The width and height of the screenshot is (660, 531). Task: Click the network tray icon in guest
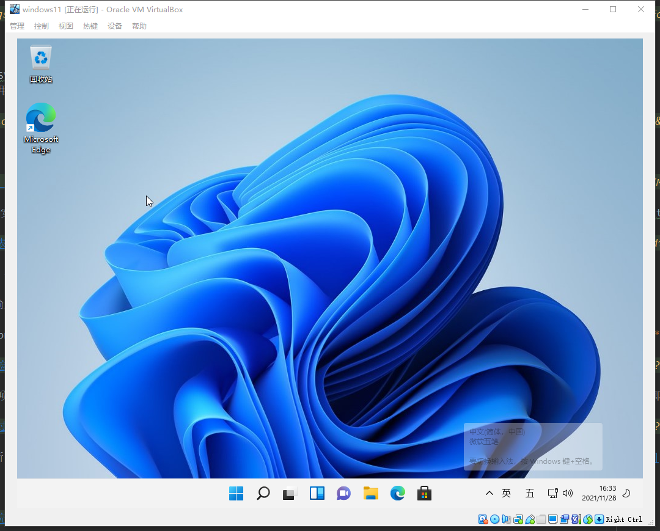point(552,493)
